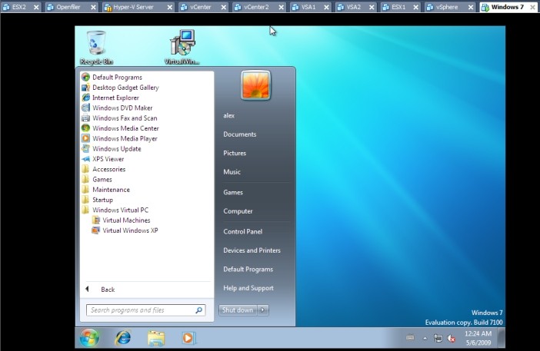Launch Internet Explorer from taskbar
The height and width of the screenshot is (351, 540).
click(x=122, y=337)
